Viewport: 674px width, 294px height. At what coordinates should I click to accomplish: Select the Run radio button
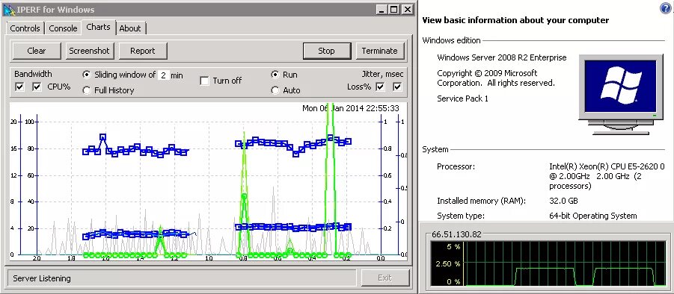click(x=275, y=75)
